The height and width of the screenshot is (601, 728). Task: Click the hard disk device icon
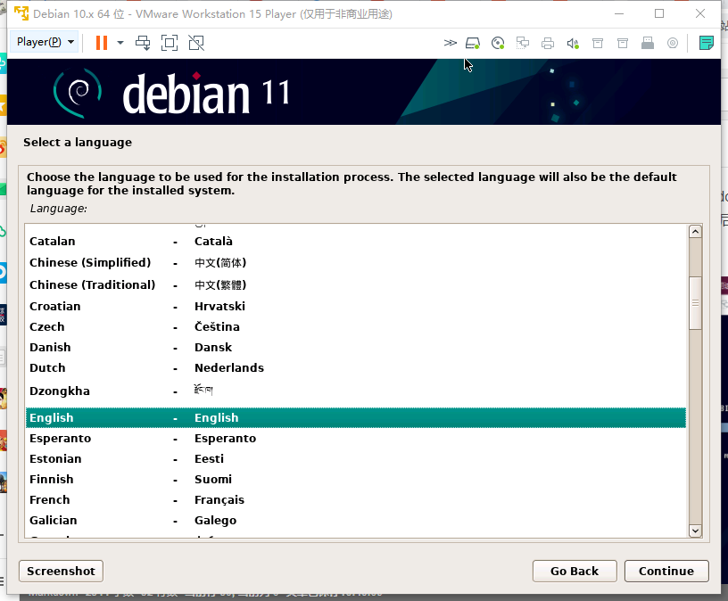[473, 43]
